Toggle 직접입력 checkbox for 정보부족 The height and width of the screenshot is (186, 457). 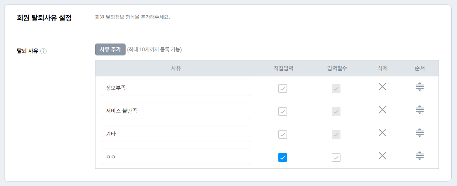click(x=282, y=88)
